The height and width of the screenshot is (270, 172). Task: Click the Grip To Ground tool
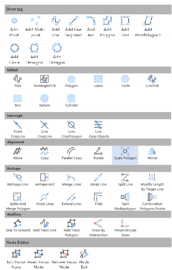18,226
